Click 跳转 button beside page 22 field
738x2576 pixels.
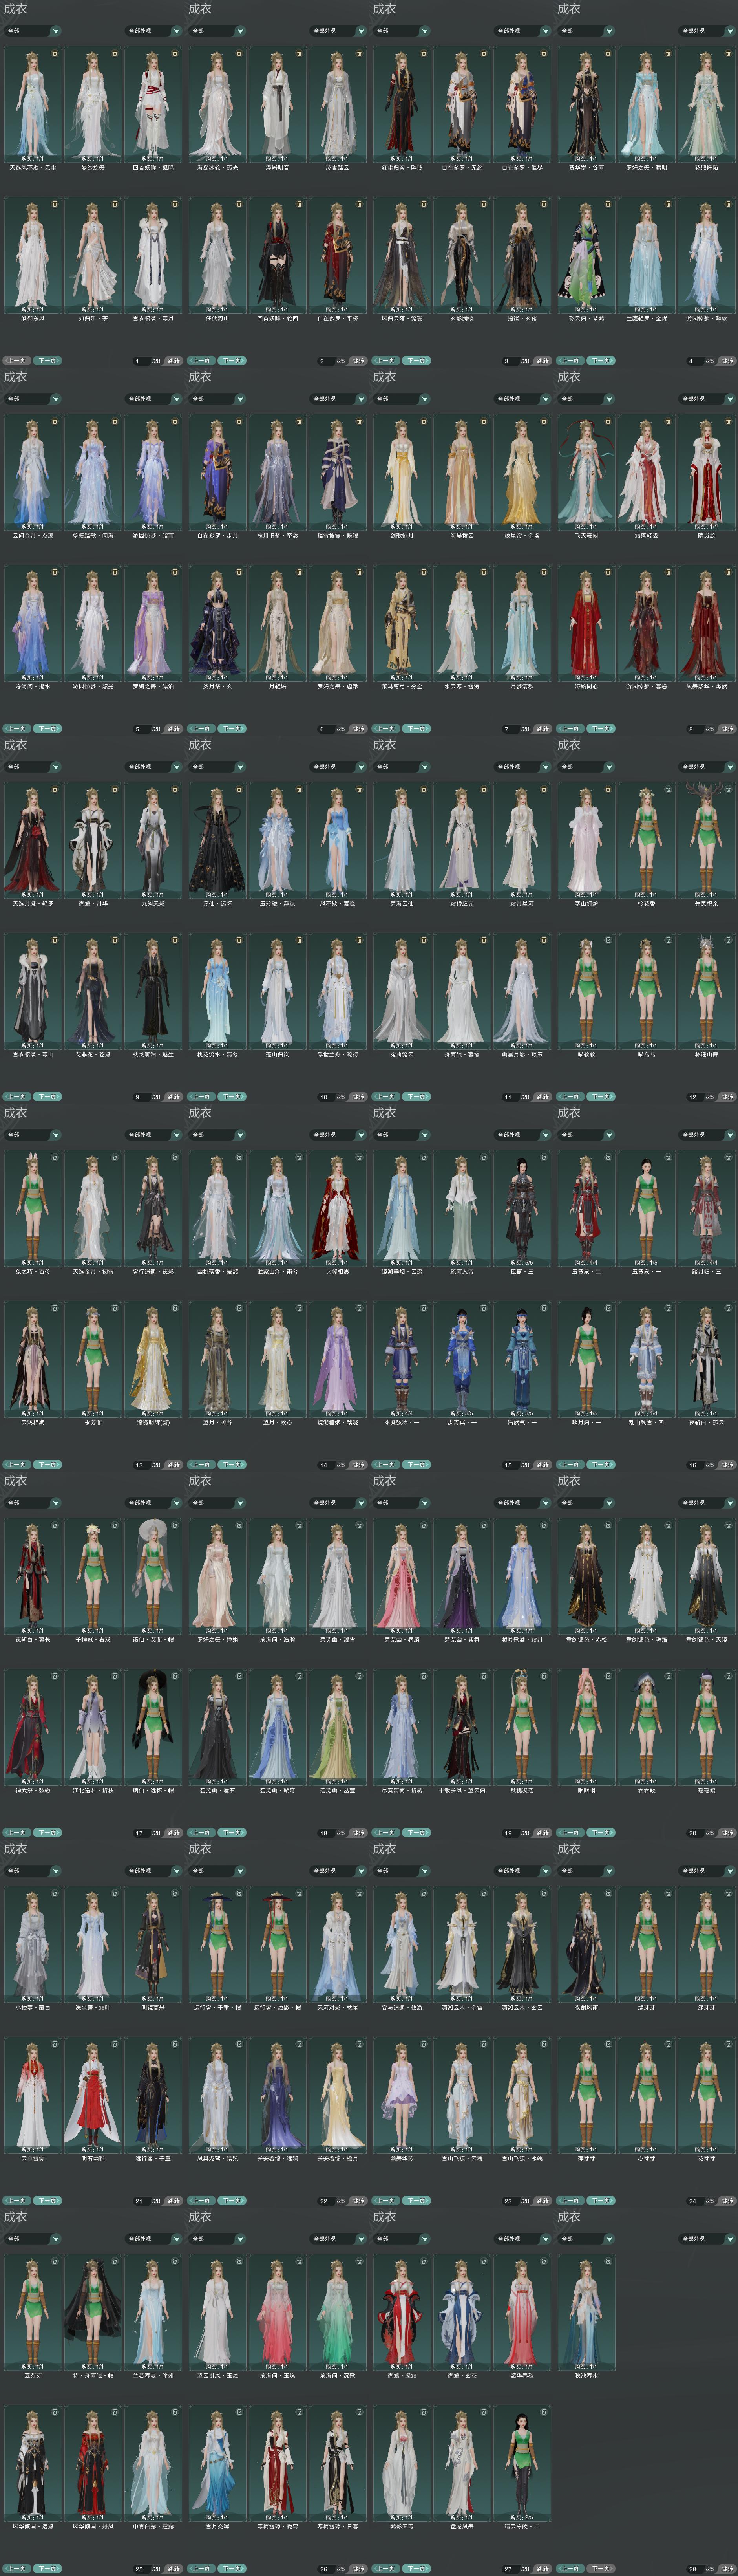(x=358, y=2201)
